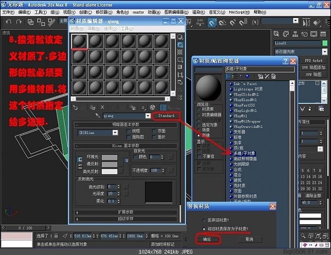Switch browser to View List icon
Image resolution: width=331 pixels, height=255 pixels.
pos(228,76)
